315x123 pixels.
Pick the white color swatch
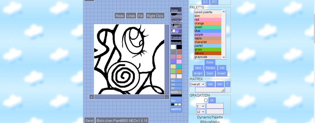[173, 47]
